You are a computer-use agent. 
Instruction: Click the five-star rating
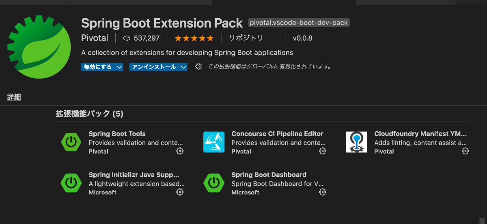tap(194, 38)
